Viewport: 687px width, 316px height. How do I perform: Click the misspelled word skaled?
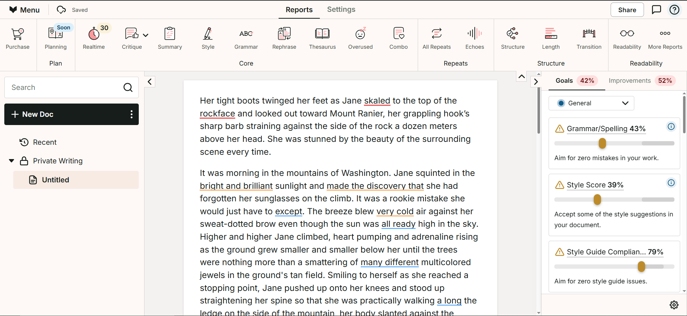377,101
